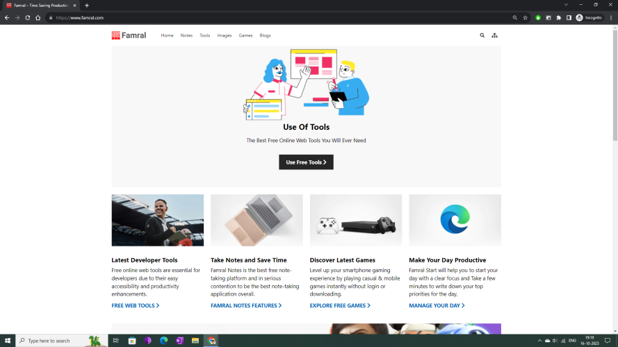Open OneNote from taskbar
This screenshot has width=618, height=347.
tap(179, 341)
